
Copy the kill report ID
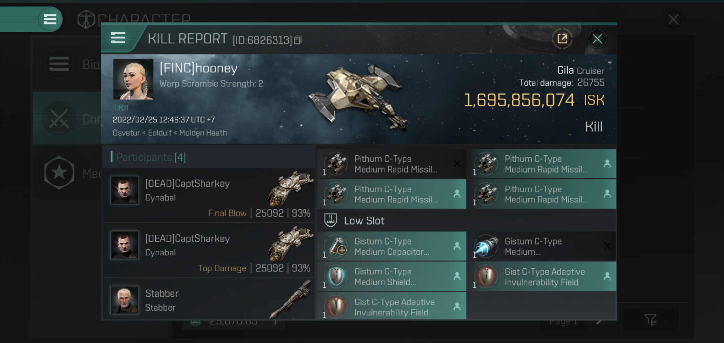(298, 40)
